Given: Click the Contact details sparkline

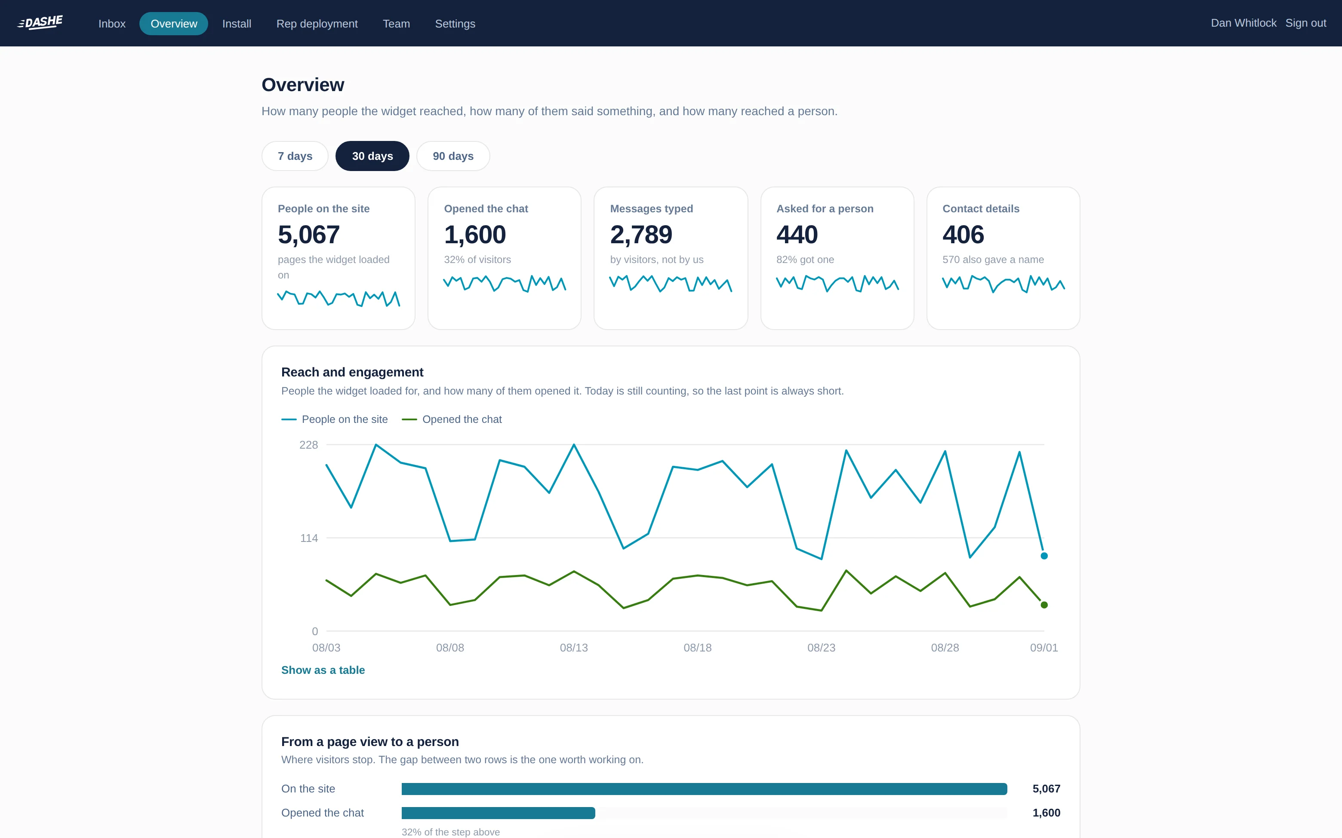Looking at the screenshot, I should coord(1003,284).
